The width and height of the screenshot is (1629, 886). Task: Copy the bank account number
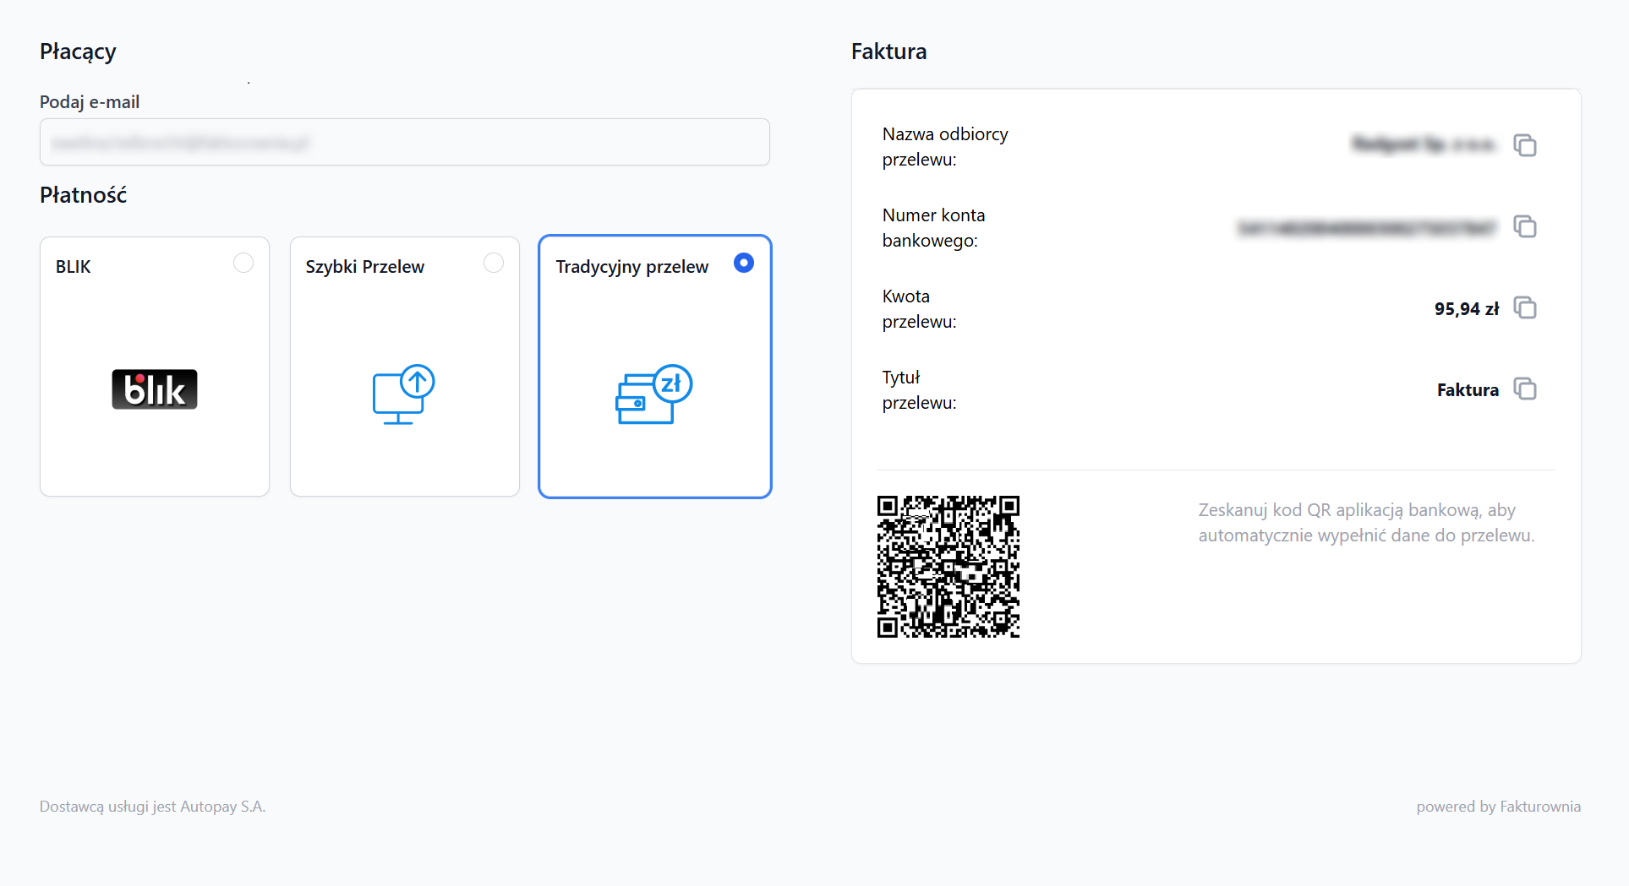1524,226
